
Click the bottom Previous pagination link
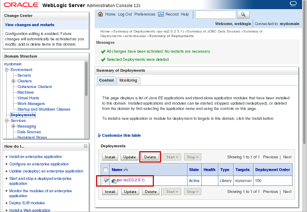[270, 192]
